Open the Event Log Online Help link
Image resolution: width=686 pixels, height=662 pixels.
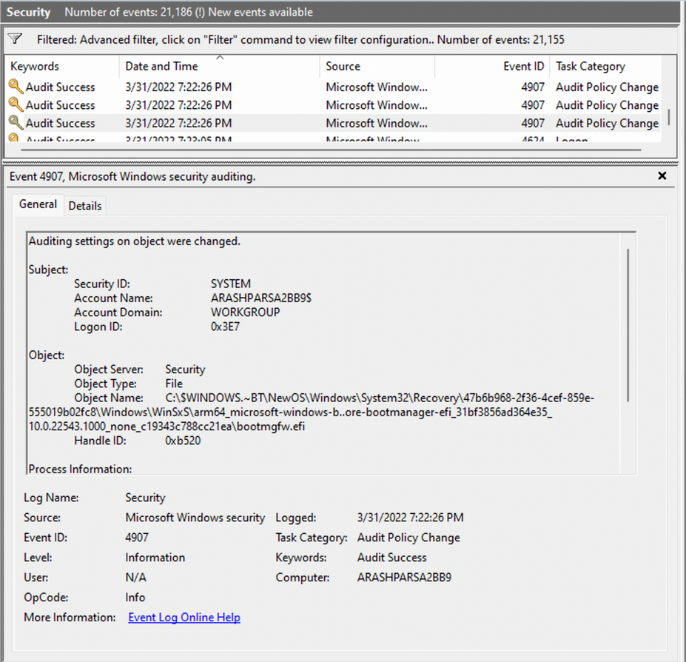tap(184, 617)
